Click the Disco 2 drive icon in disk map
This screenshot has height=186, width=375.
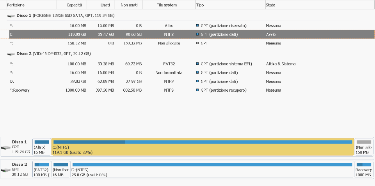[x=6, y=170]
